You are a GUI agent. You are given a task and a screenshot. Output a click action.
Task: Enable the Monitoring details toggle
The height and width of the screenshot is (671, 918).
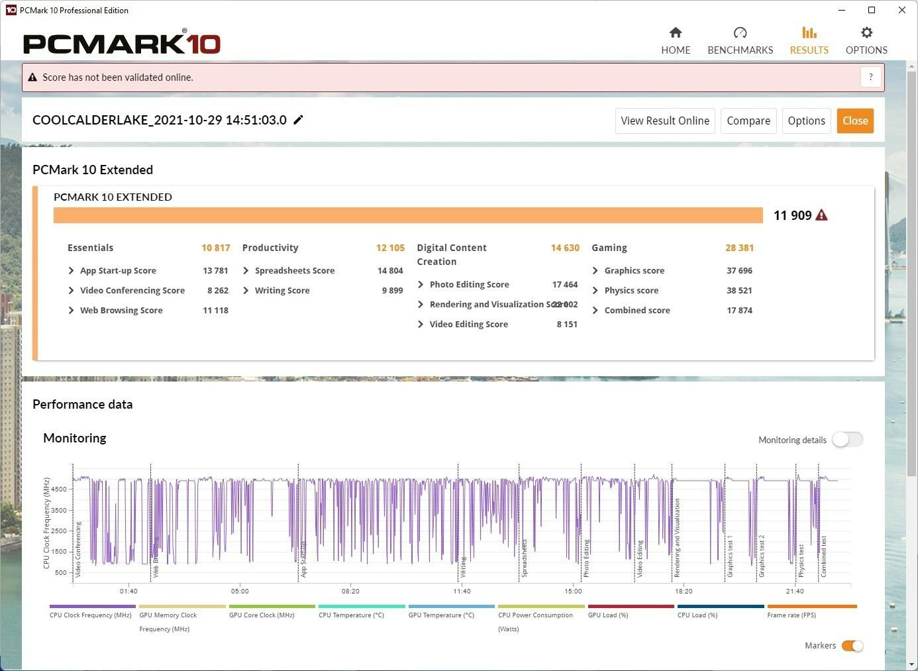click(847, 440)
